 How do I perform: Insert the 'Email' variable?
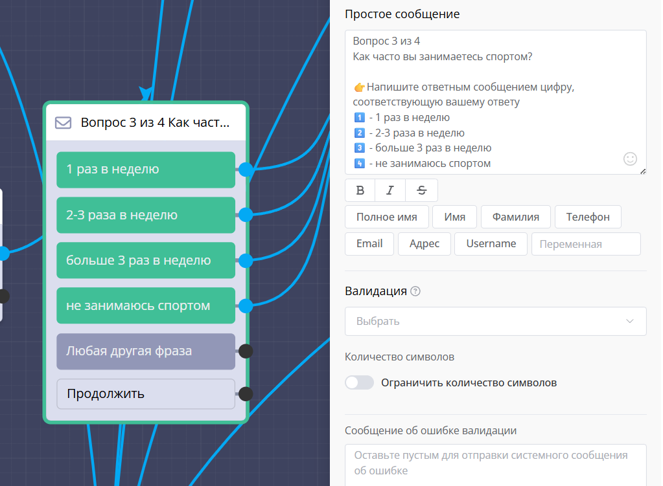369,243
